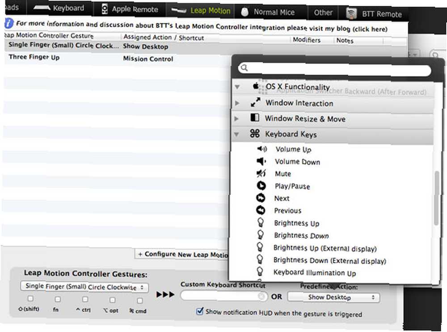This screenshot has width=447, height=332.
Task: Toggle the fn modifier checkbox
Action: click(x=58, y=299)
